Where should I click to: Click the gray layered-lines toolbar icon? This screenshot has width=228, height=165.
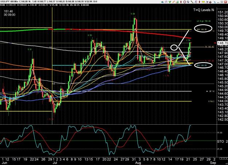coord(166,2)
